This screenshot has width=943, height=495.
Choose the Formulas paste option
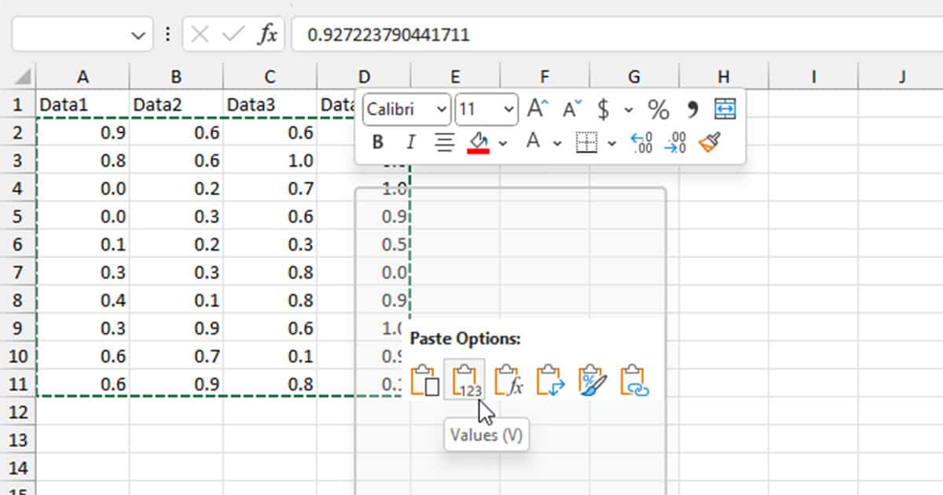[510, 379]
